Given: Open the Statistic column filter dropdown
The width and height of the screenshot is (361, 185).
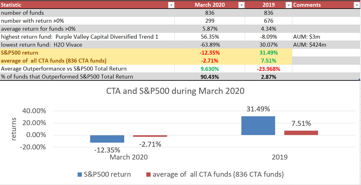Looking at the screenshot, I should point(171,5).
